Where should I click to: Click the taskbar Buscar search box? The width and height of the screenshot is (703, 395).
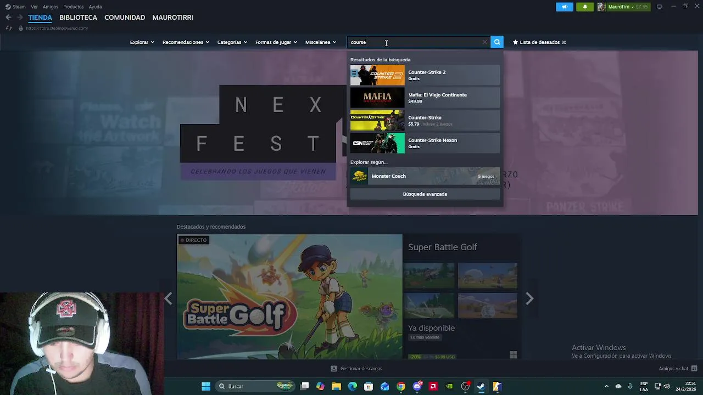point(254,386)
